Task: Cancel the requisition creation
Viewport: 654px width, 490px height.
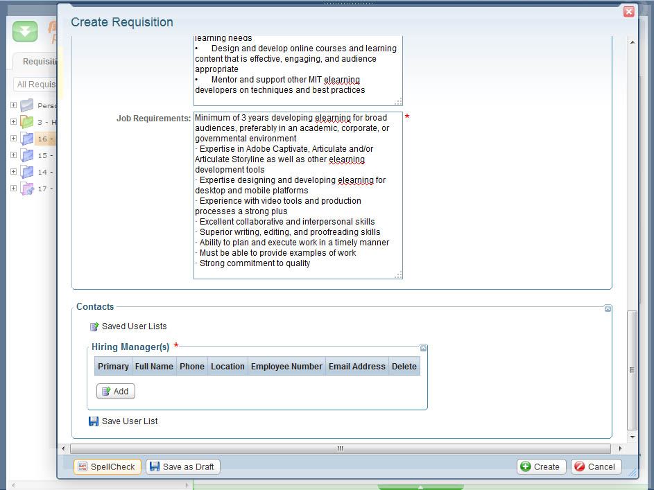Action: 595,467
